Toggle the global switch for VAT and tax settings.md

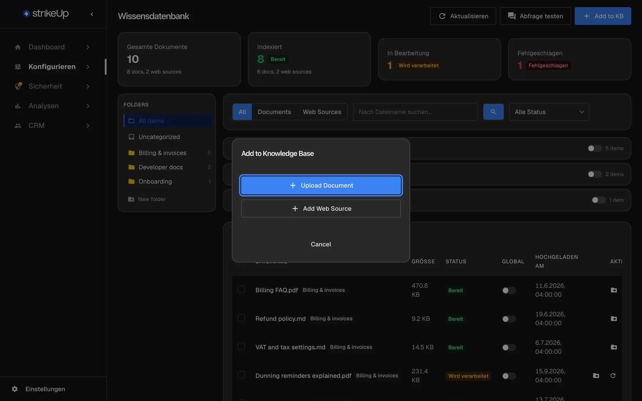coord(509,348)
